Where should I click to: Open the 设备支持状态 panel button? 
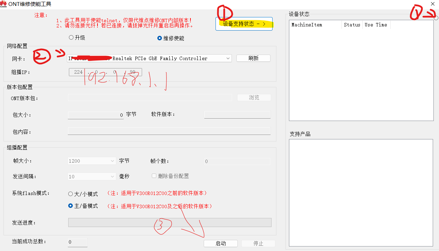click(x=244, y=24)
